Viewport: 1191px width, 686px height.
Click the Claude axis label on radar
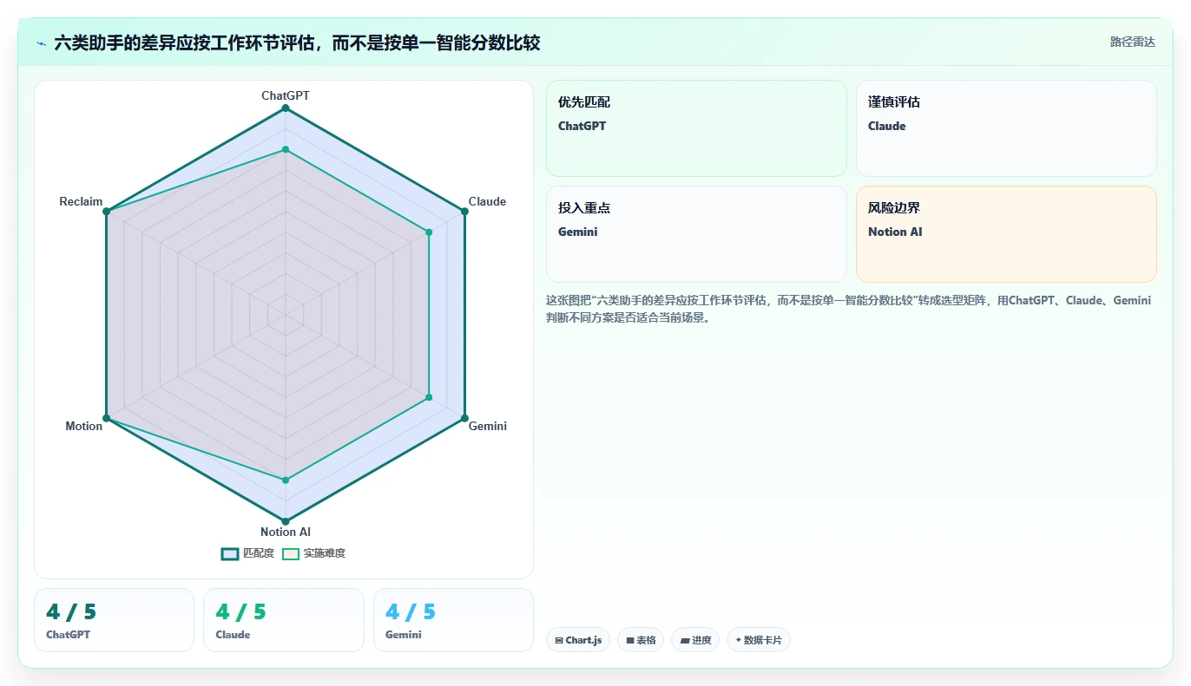pos(487,201)
